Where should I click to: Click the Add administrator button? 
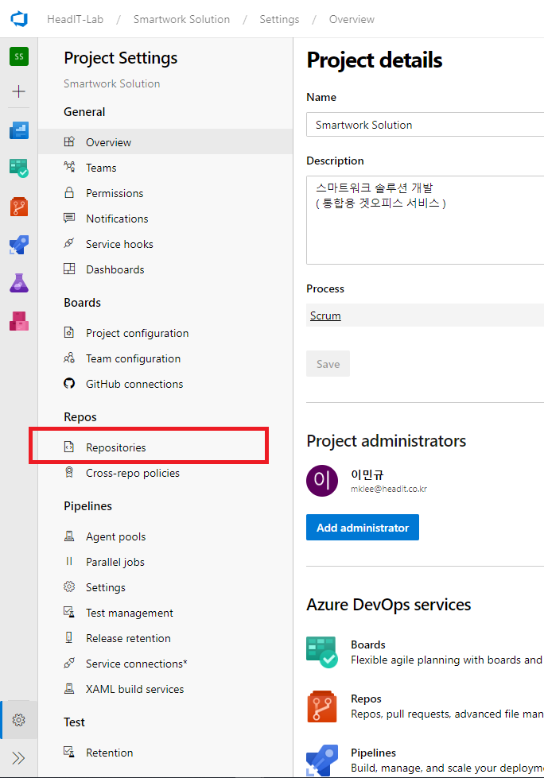pos(363,528)
